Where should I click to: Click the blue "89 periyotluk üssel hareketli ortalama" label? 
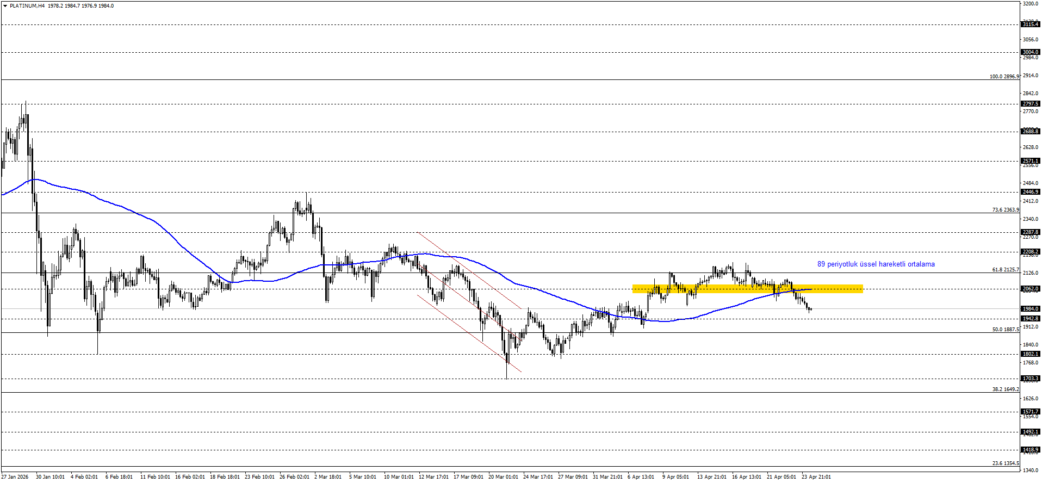click(x=876, y=264)
